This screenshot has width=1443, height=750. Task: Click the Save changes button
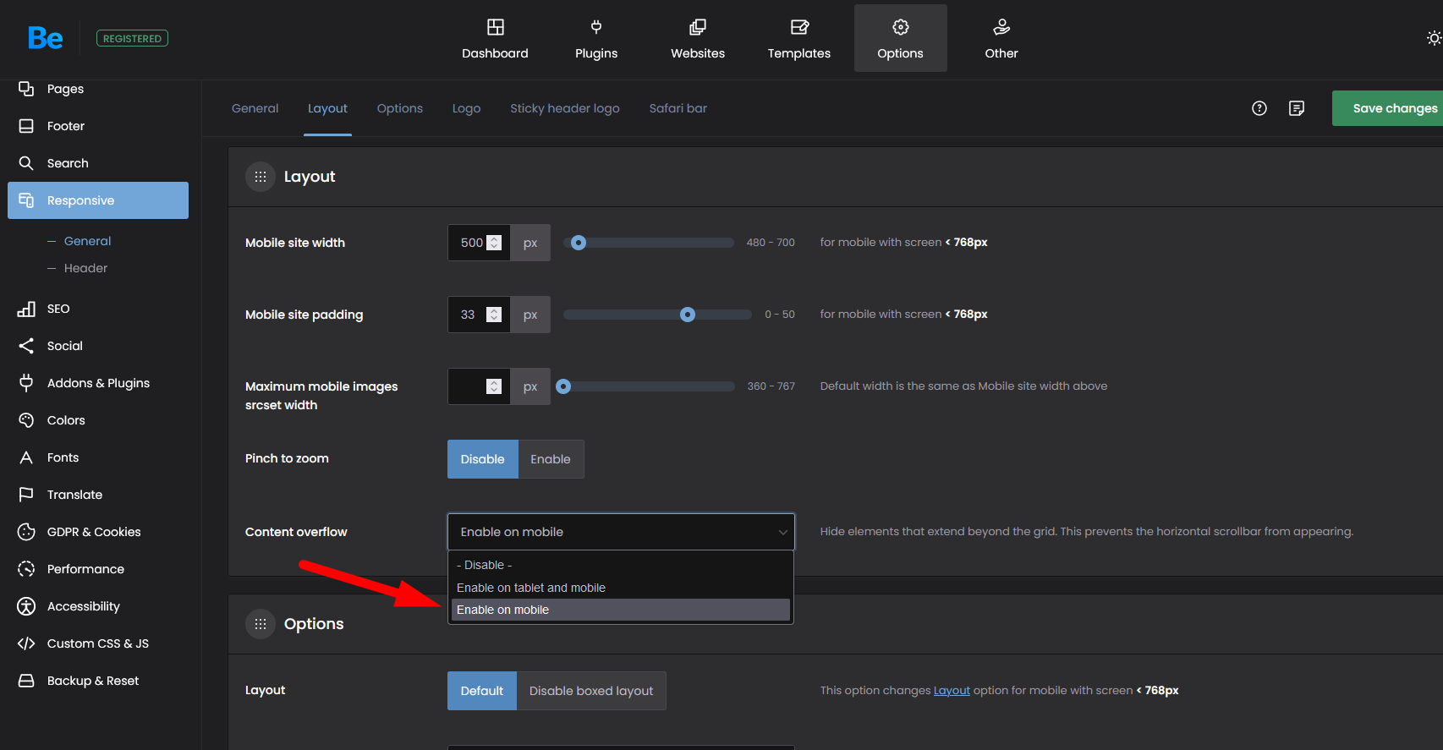[x=1387, y=108]
